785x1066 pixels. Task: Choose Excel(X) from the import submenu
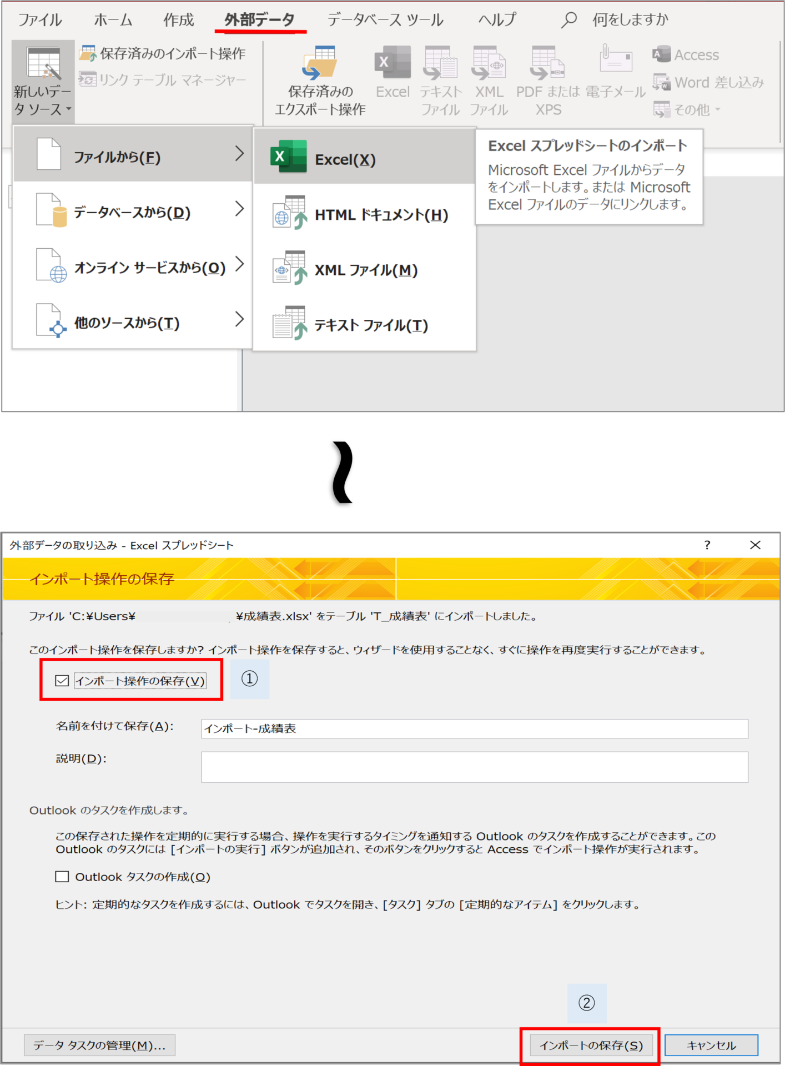pyautogui.click(x=365, y=156)
